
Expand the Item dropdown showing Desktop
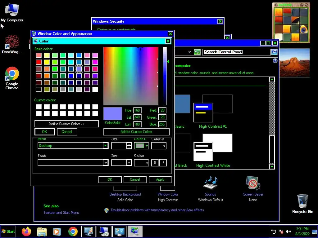[105, 146]
